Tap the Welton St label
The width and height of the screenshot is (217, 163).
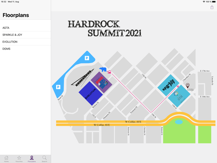[95, 105]
